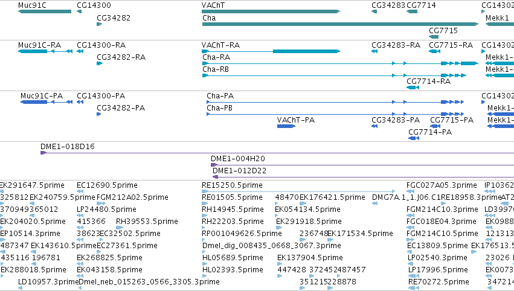The height and width of the screenshot is (291, 514).
Task: Click the CG7714-RA transcript glyph
Action: (413, 88)
